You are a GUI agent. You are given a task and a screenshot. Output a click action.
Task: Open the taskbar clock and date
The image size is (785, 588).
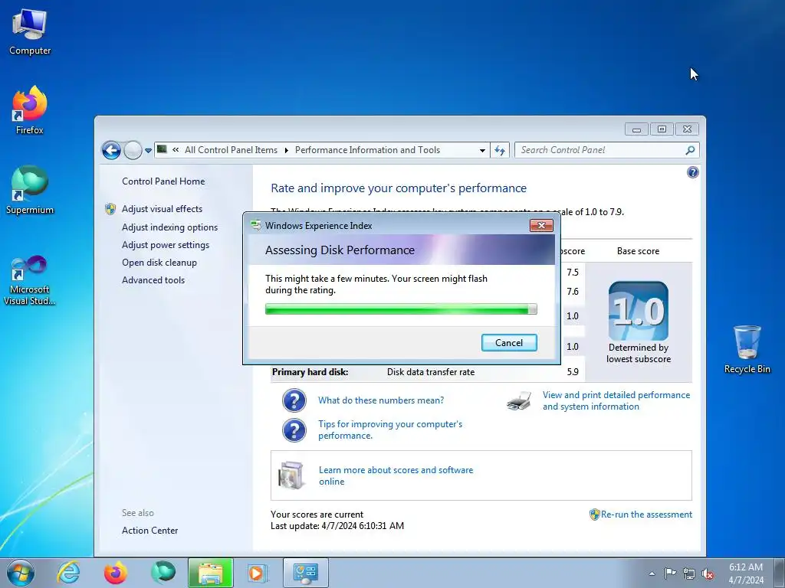point(746,573)
